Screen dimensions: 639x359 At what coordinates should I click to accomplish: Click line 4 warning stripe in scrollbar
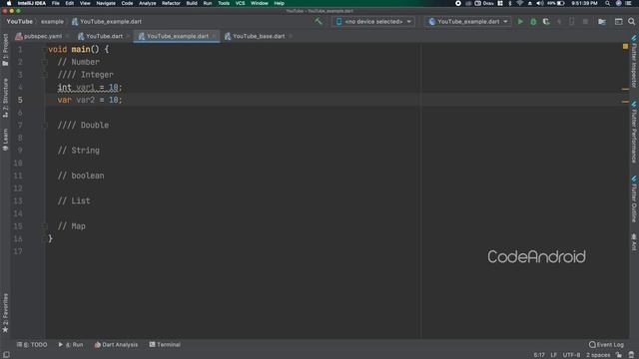click(626, 89)
